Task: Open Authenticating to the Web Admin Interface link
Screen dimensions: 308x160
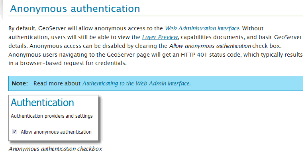Action: pyautogui.click(x=136, y=83)
